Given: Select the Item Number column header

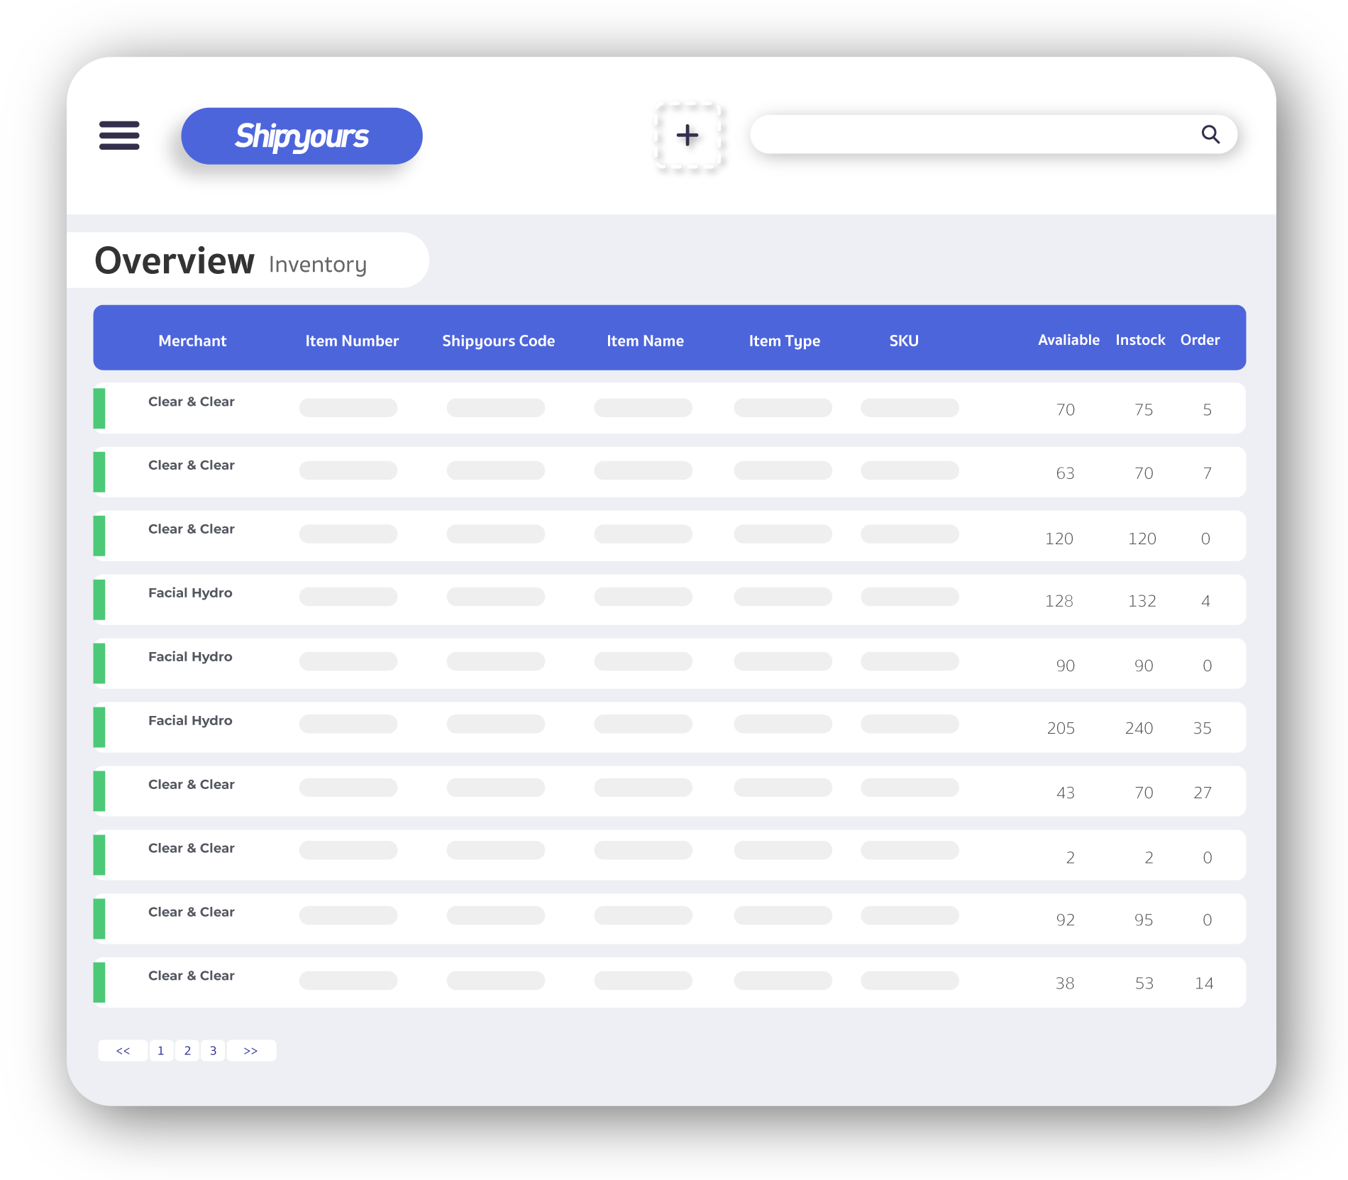Looking at the screenshot, I should click(x=352, y=341).
